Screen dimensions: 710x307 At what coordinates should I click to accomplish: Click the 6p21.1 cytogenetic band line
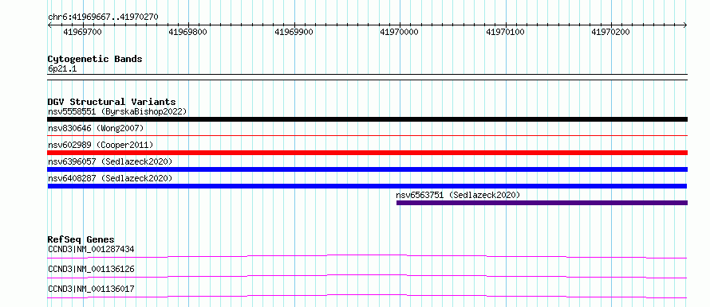(x=367, y=76)
